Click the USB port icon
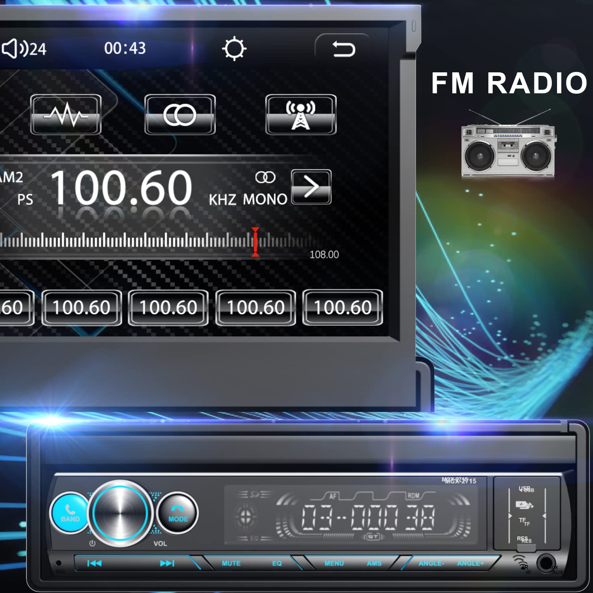The image size is (593, 593). (524, 505)
